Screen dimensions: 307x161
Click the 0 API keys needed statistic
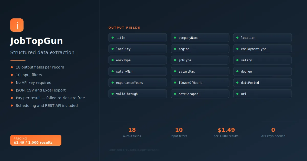click(273, 132)
